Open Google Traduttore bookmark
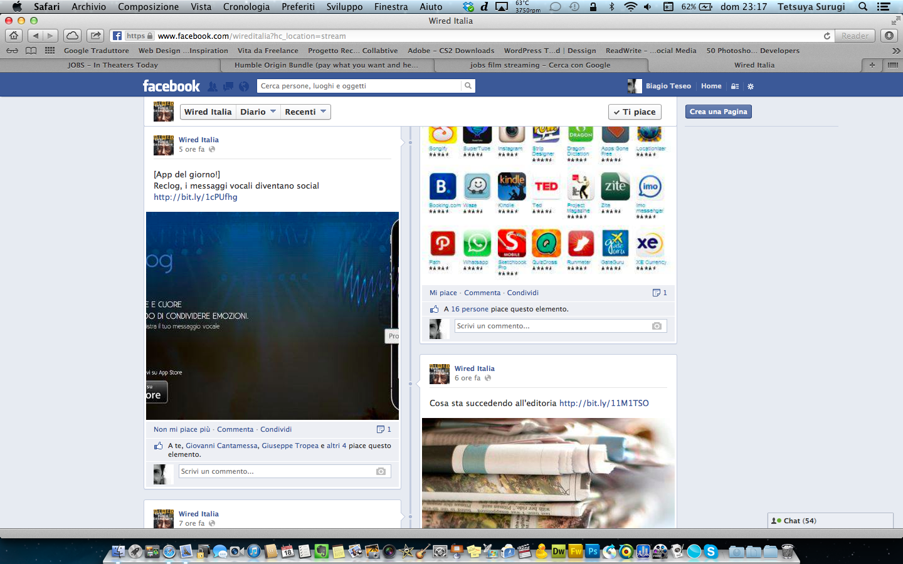Image resolution: width=903 pixels, height=564 pixels. (x=97, y=51)
